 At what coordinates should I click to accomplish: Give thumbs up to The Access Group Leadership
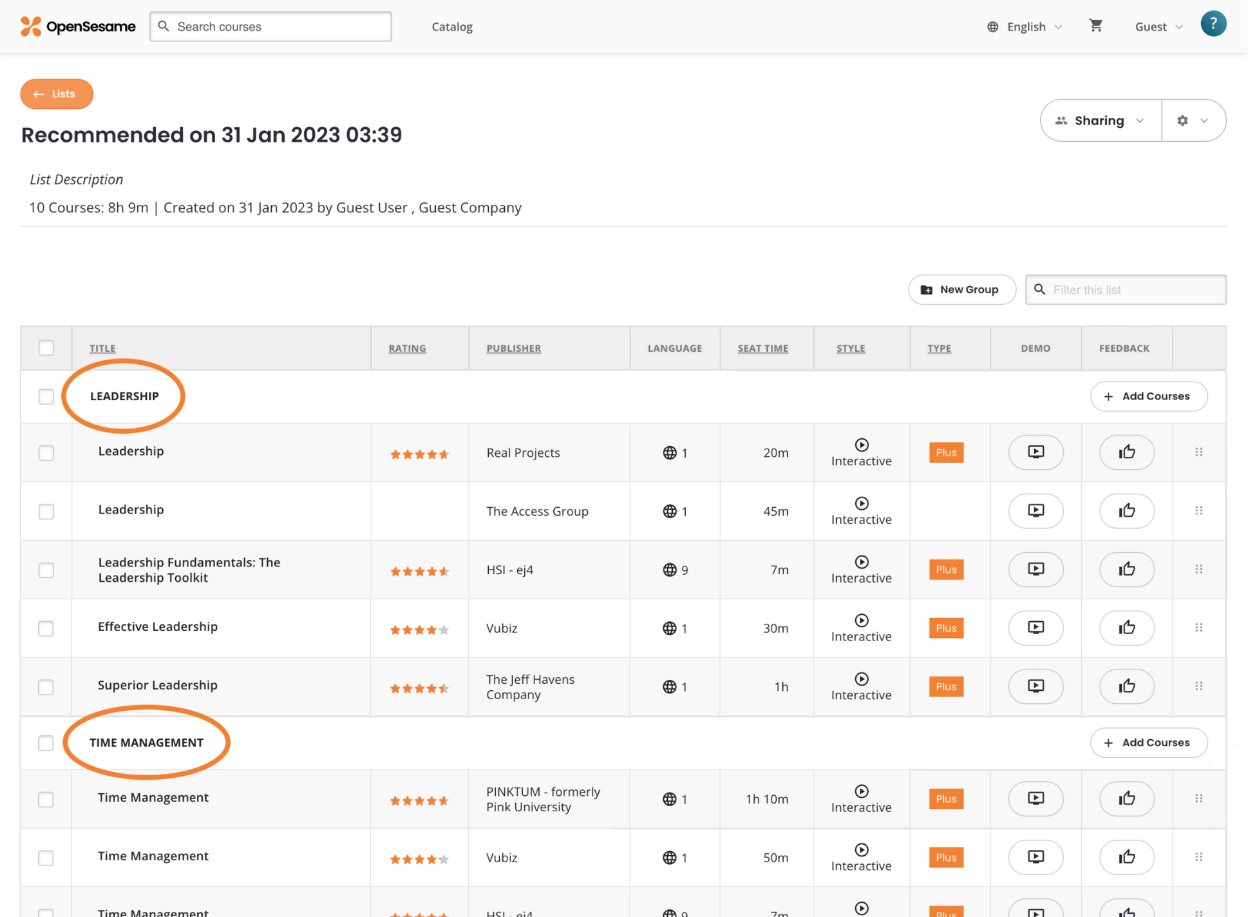(1126, 511)
